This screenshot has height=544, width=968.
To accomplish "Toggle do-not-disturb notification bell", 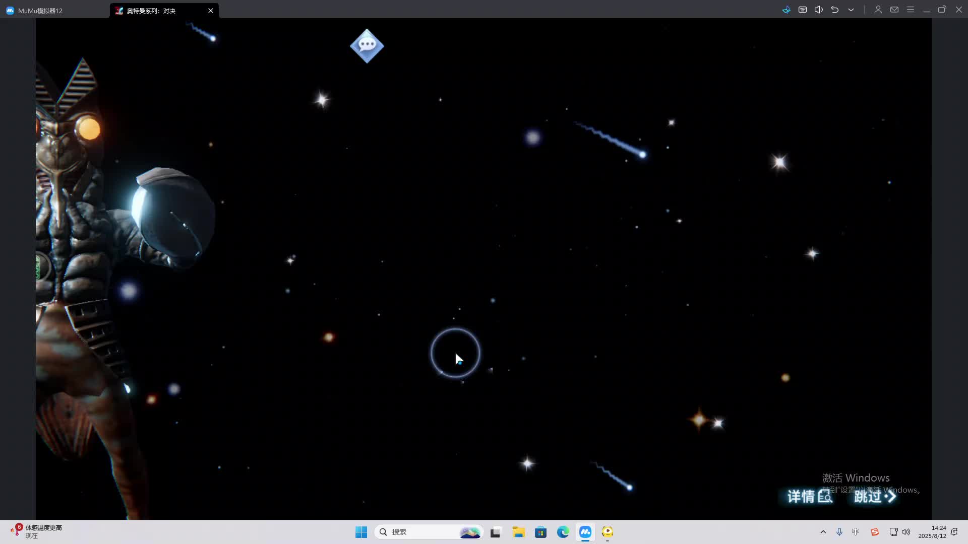I will [x=954, y=532].
